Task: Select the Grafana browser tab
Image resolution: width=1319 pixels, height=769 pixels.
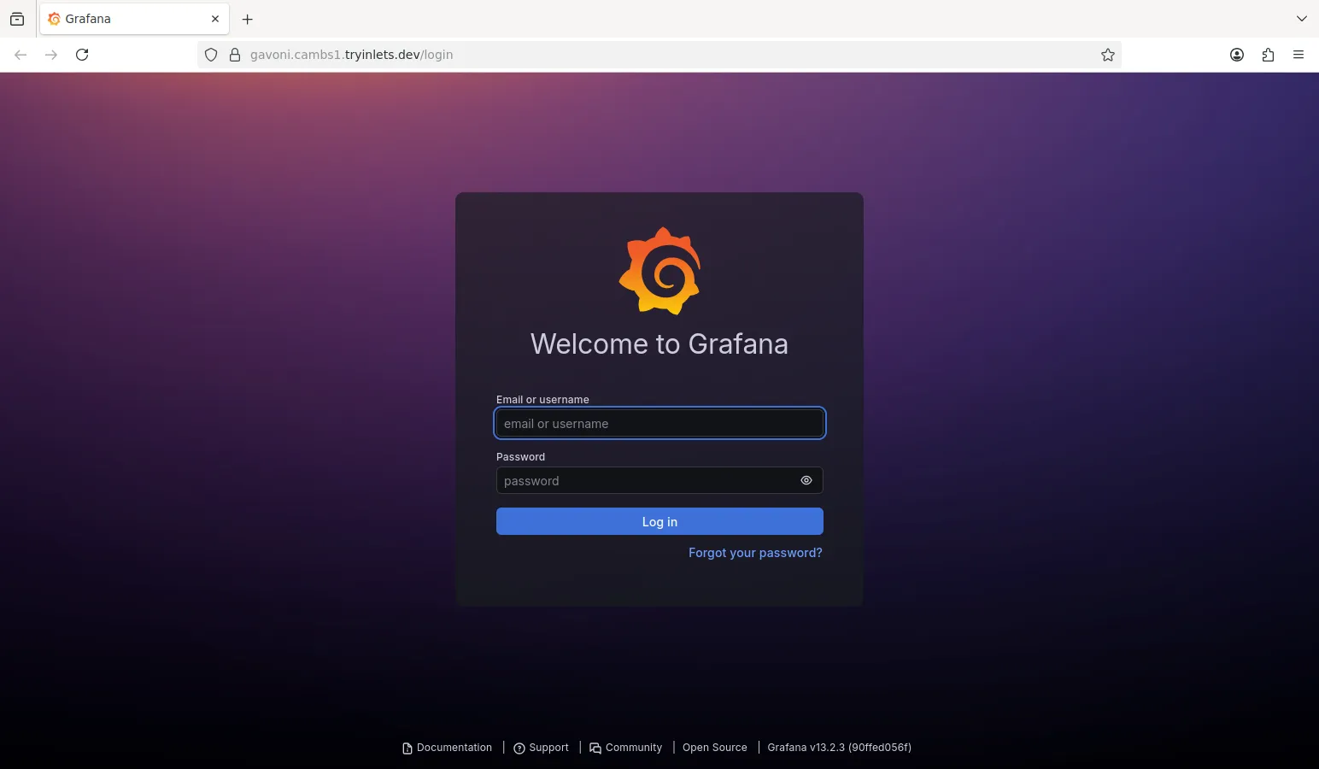Action: coord(134,19)
